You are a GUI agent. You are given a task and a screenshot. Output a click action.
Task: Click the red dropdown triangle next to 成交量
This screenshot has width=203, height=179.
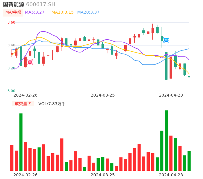point(30,103)
